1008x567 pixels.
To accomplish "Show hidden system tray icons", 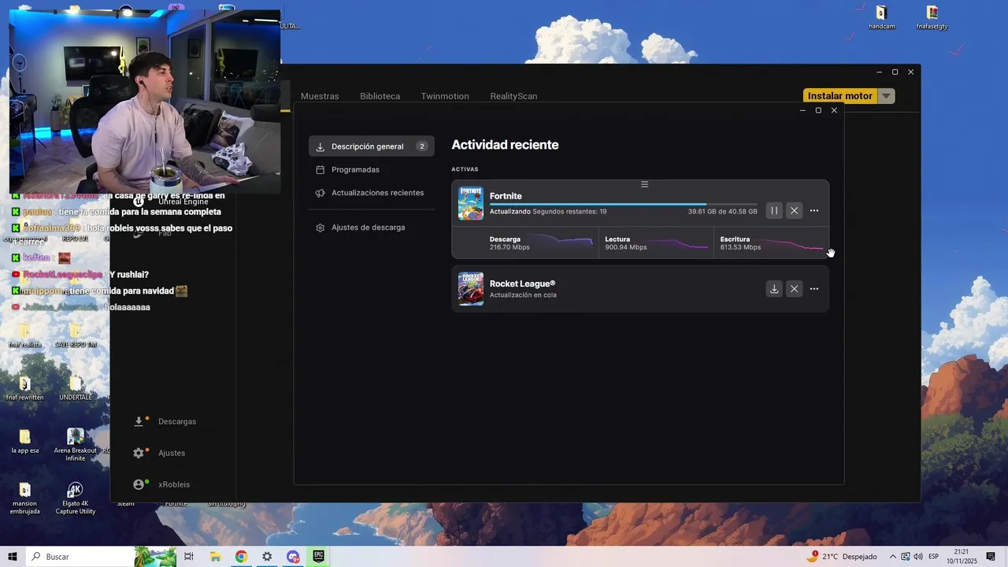I will pos(893,557).
